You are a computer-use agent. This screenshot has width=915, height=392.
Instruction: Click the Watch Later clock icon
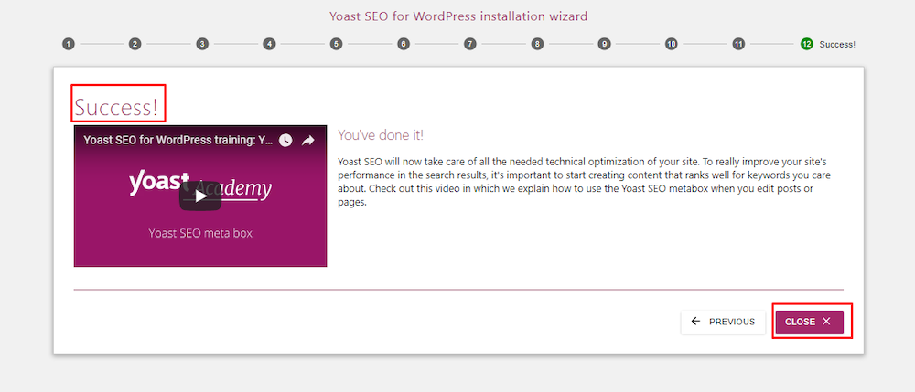click(285, 140)
